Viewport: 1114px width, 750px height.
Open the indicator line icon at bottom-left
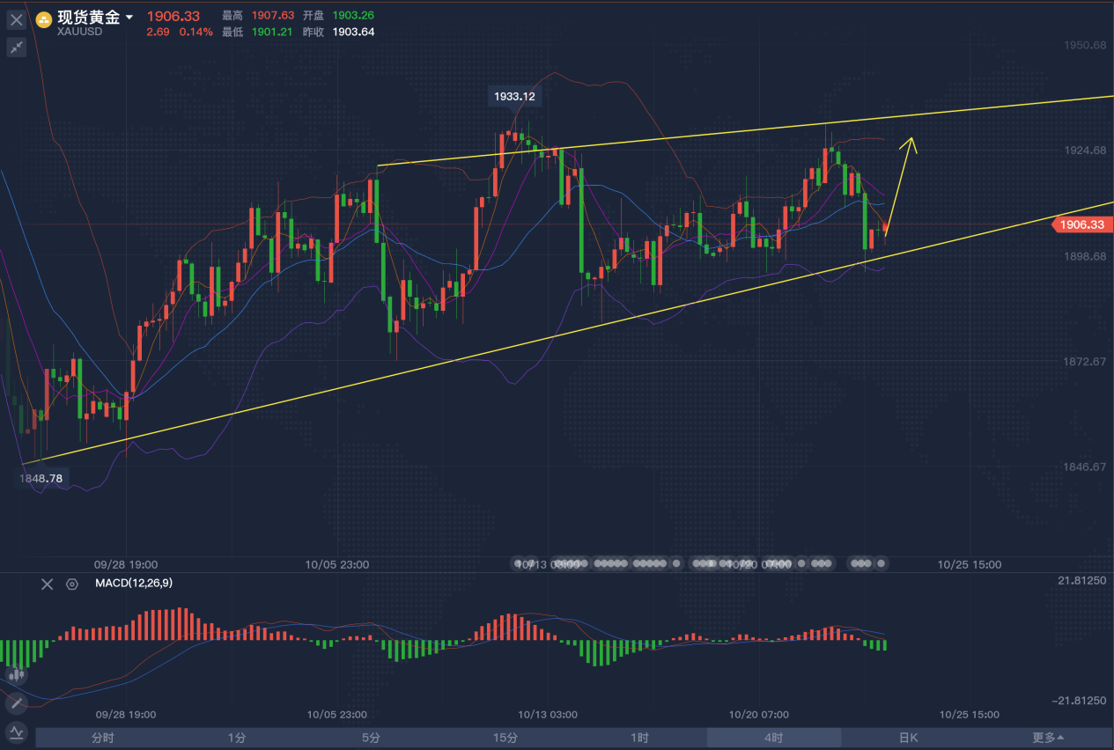click(16, 732)
